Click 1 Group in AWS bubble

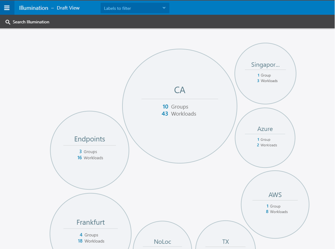tap(273, 206)
